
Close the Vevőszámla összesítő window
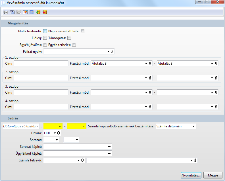tap(218, 2)
